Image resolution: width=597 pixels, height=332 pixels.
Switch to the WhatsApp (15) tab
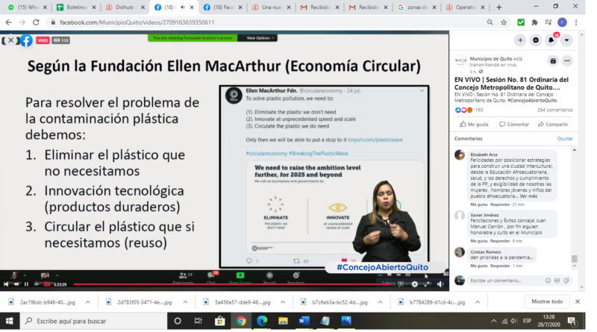(x=27, y=7)
